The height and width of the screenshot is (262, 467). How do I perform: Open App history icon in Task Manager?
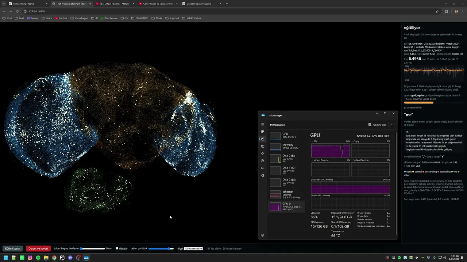click(x=263, y=146)
